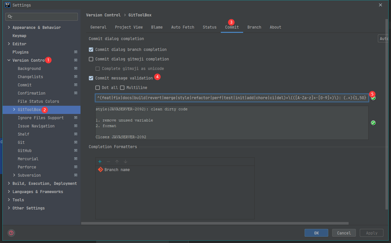The image size is (391, 243).
Task: Click project-level icon beside Plugins
Action: [76, 52]
